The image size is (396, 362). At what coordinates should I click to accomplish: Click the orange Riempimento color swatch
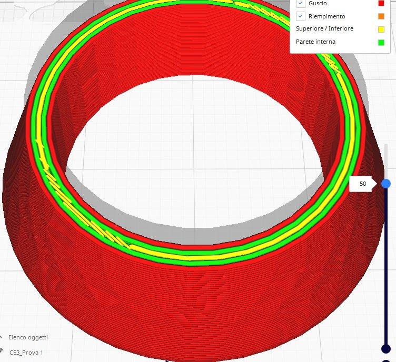(x=381, y=16)
